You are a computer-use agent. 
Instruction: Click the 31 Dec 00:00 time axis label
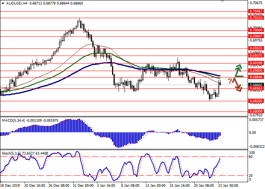(x=83, y=186)
